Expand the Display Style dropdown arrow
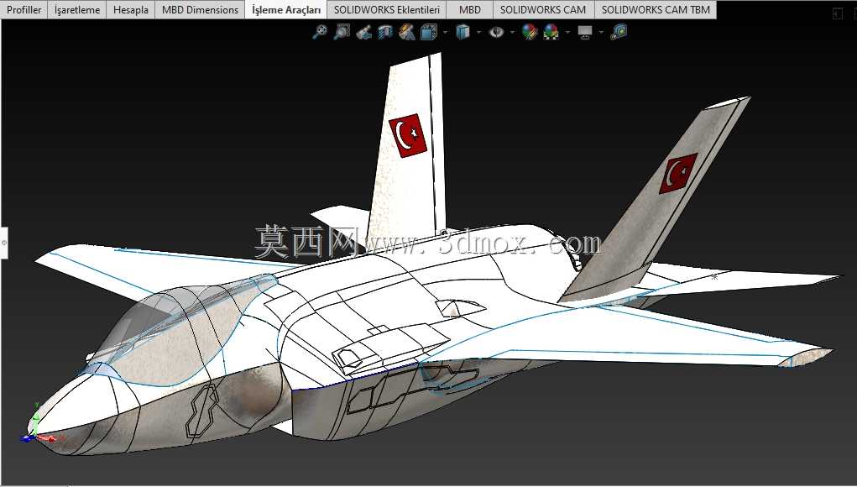 pos(478,32)
